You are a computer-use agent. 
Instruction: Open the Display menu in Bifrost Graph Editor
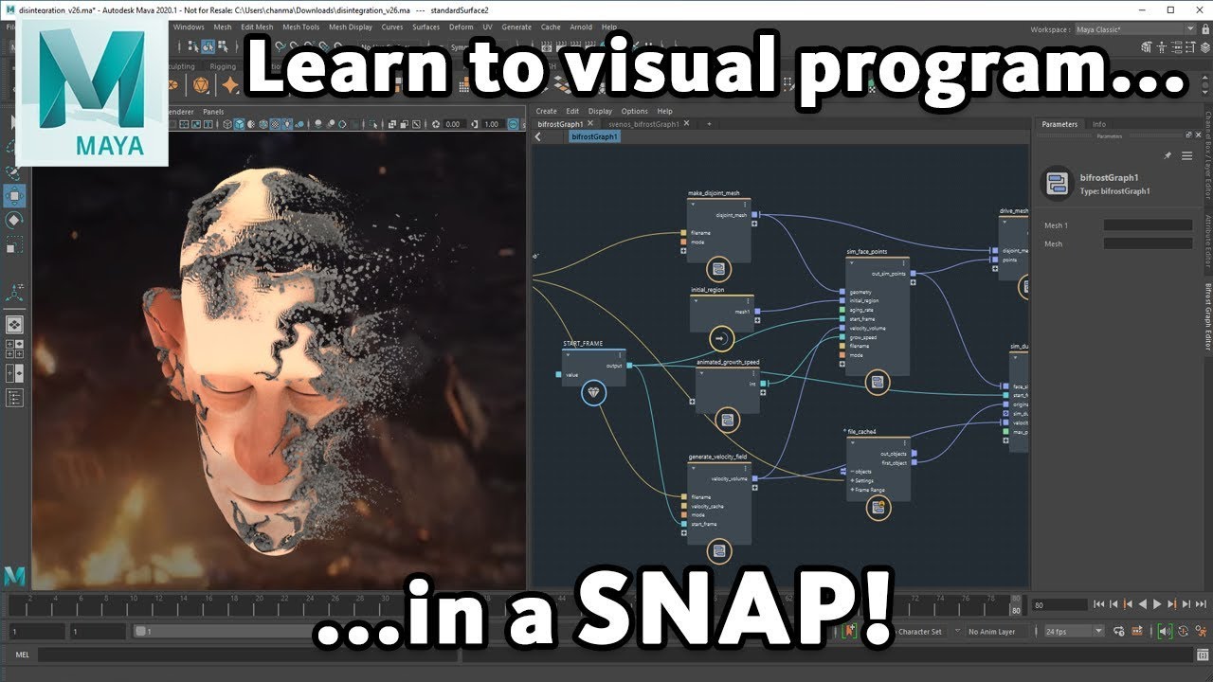tap(600, 111)
